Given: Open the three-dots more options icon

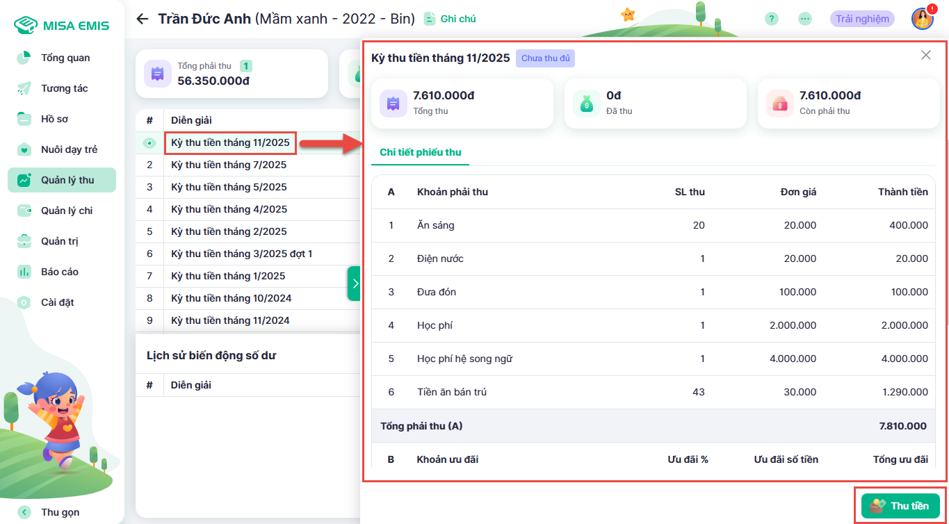Looking at the screenshot, I should tap(805, 19).
